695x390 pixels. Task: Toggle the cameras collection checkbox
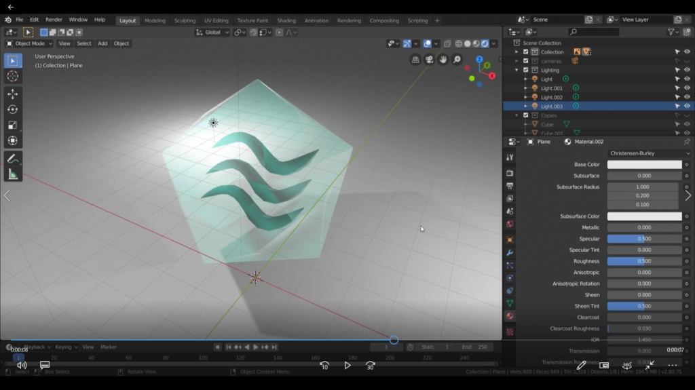click(x=526, y=61)
